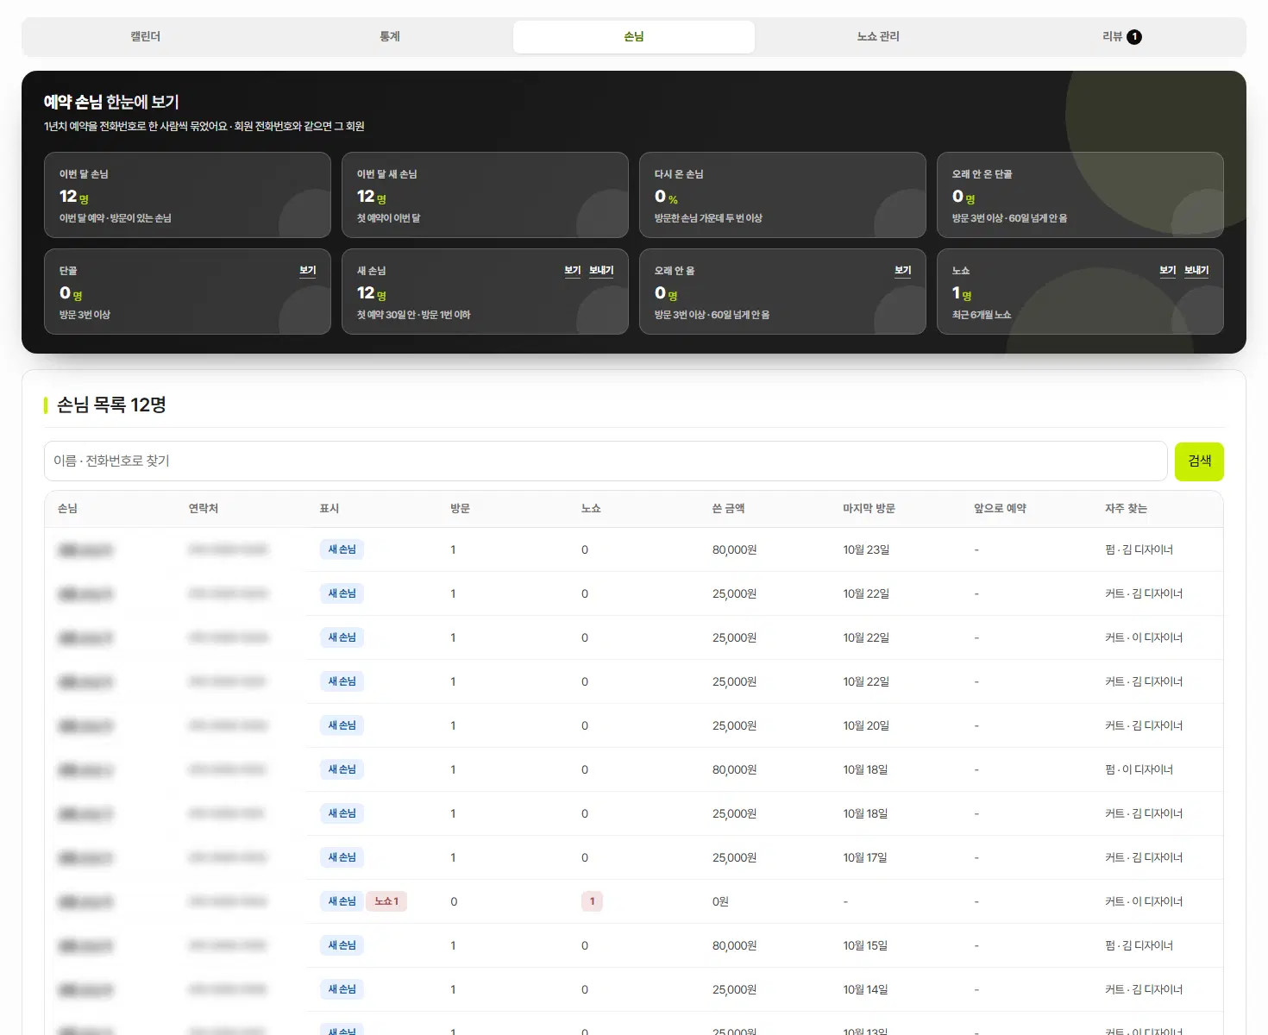The image size is (1268, 1035).
Task: Click the 10월 23일 last visit cell
Action: pyautogui.click(x=866, y=549)
